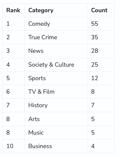Click the count value 28
The width and height of the screenshot is (120, 157).
point(95,51)
